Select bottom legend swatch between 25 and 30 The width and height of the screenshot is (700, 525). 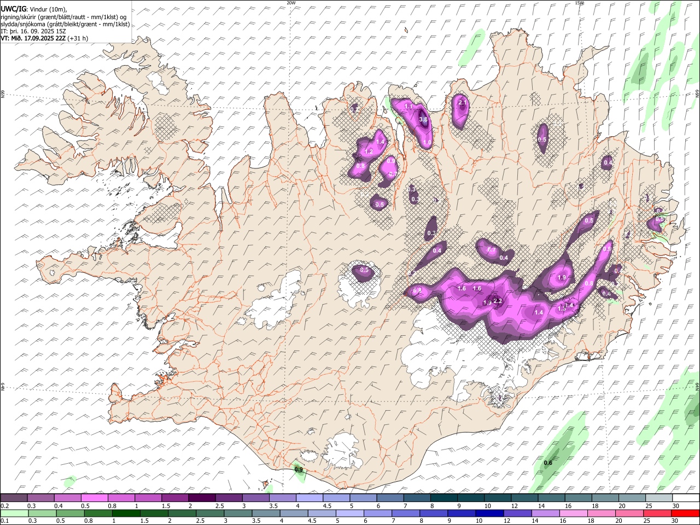coord(658,513)
